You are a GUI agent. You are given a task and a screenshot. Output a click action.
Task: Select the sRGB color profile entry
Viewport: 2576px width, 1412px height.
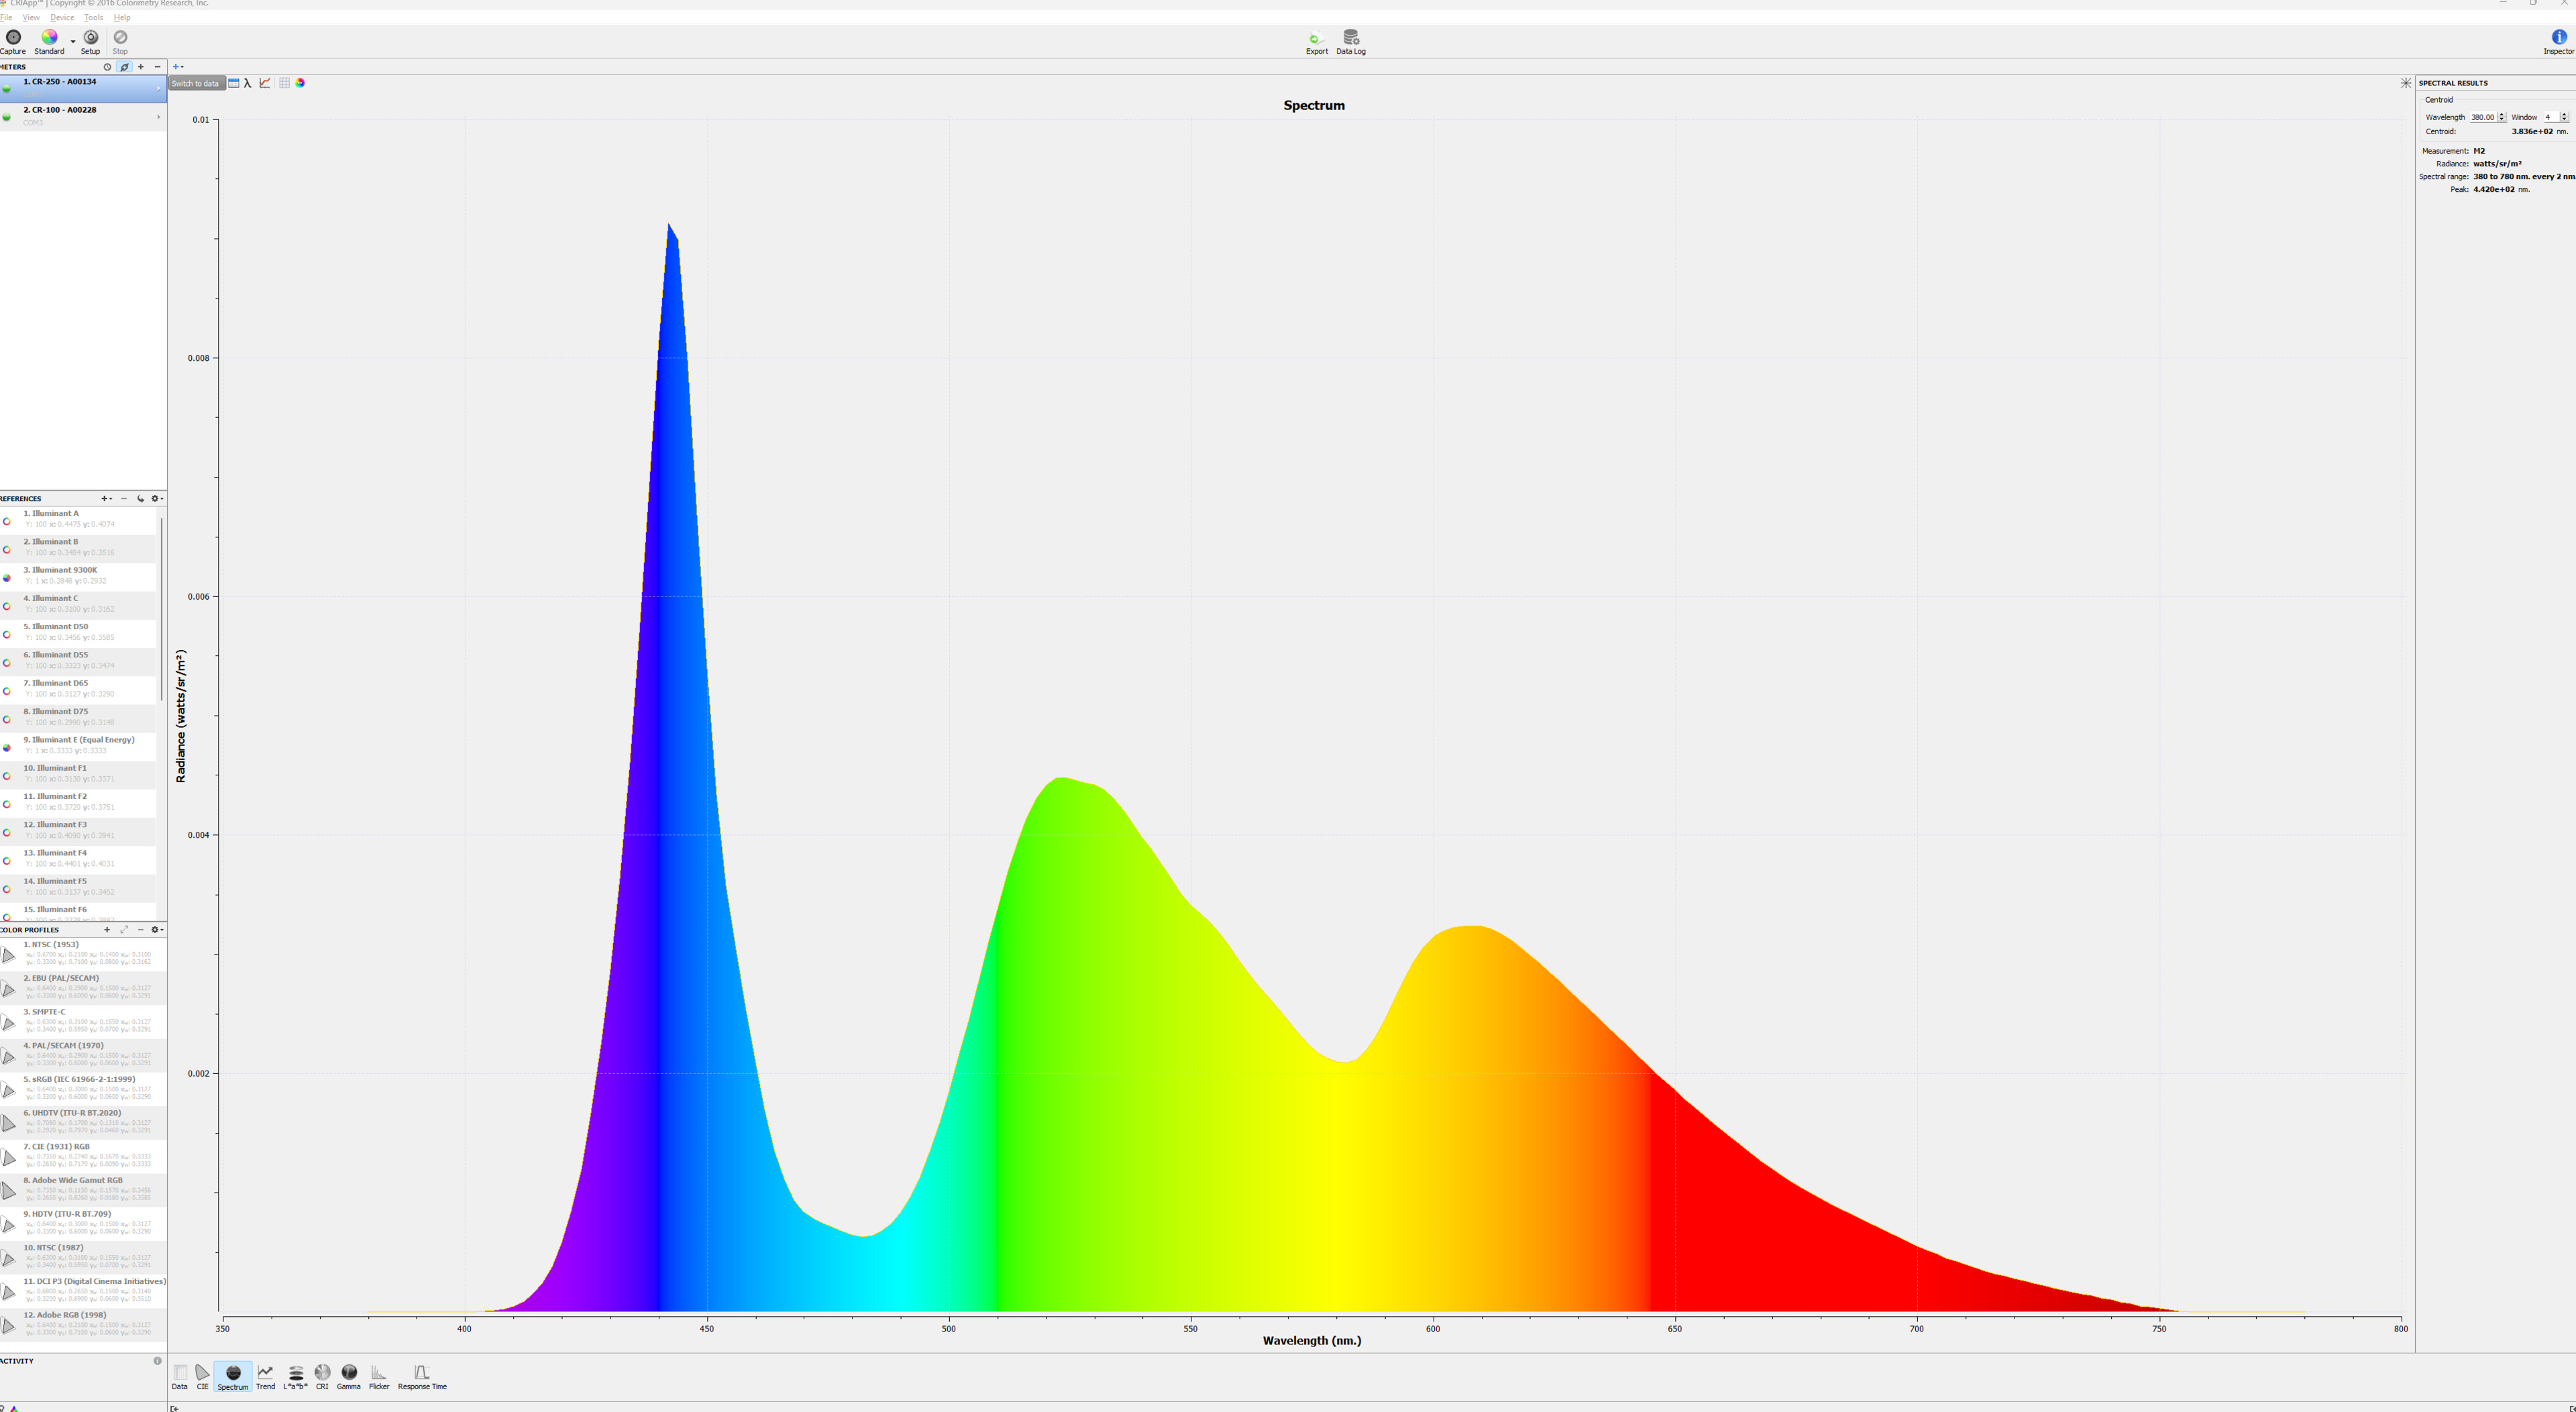pos(80,1086)
